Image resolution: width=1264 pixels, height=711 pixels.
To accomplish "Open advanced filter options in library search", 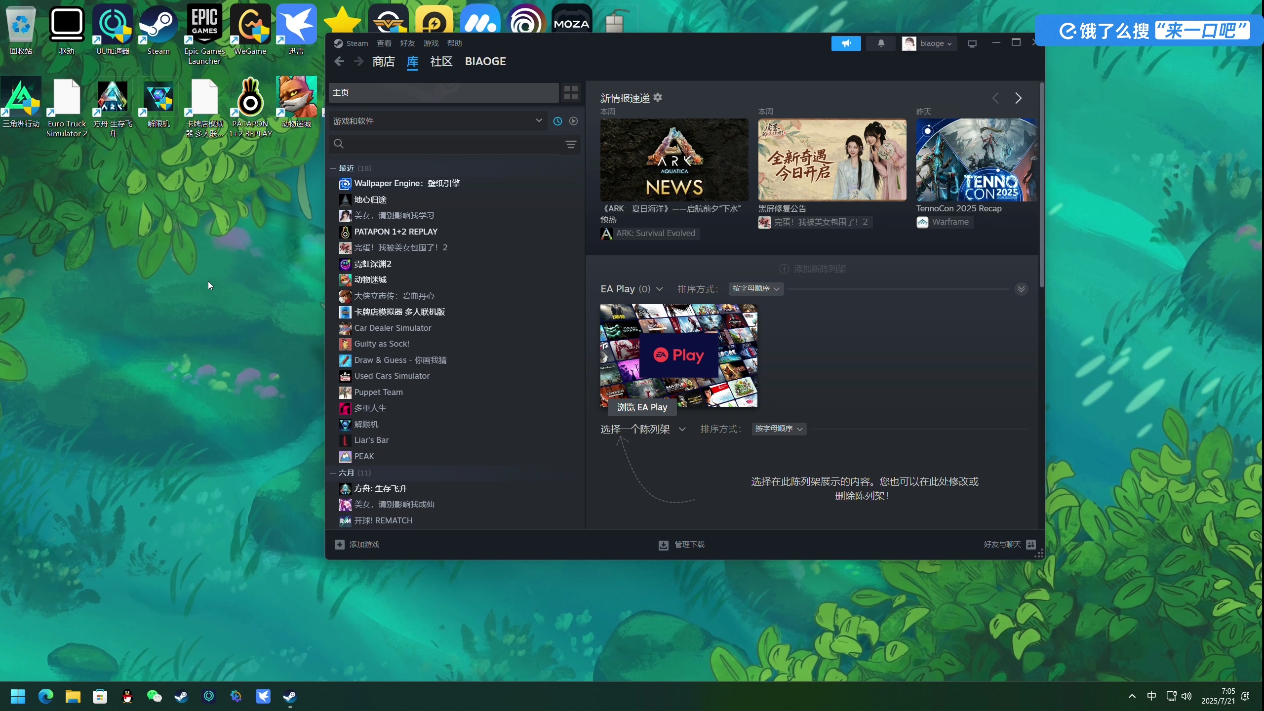I will click(x=571, y=144).
